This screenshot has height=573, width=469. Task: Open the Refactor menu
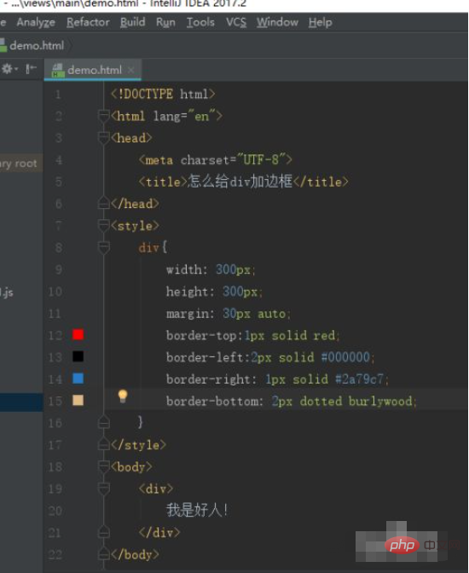point(88,22)
